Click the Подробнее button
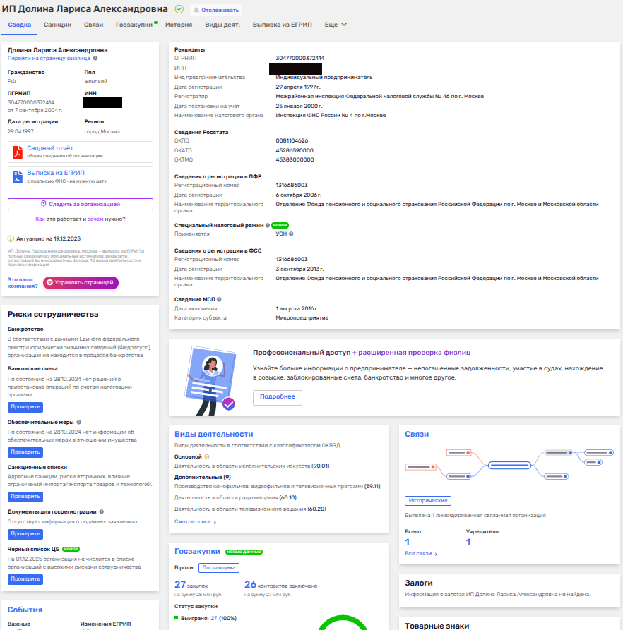This screenshot has height=630, width=623. click(277, 397)
